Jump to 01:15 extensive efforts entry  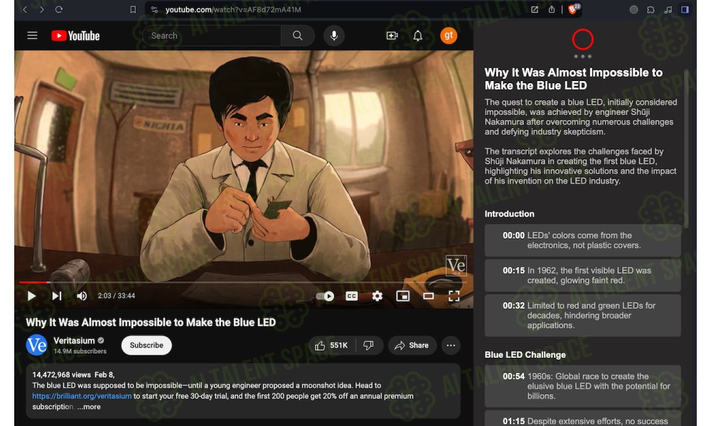tap(583, 419)
